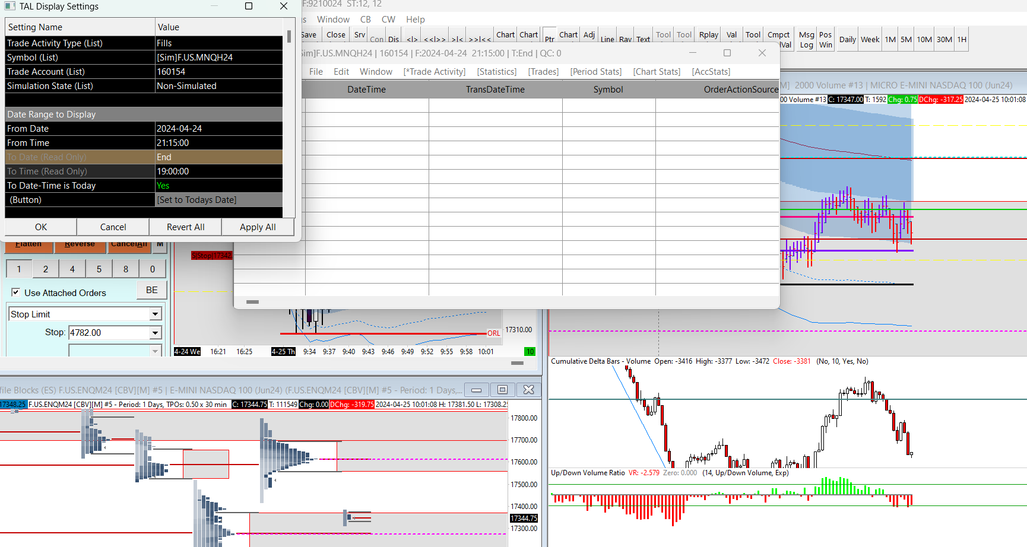The width and height of the screenshot is (1027, 547).
Task: Open the Msg Log toolbar button
Action: 807,39
